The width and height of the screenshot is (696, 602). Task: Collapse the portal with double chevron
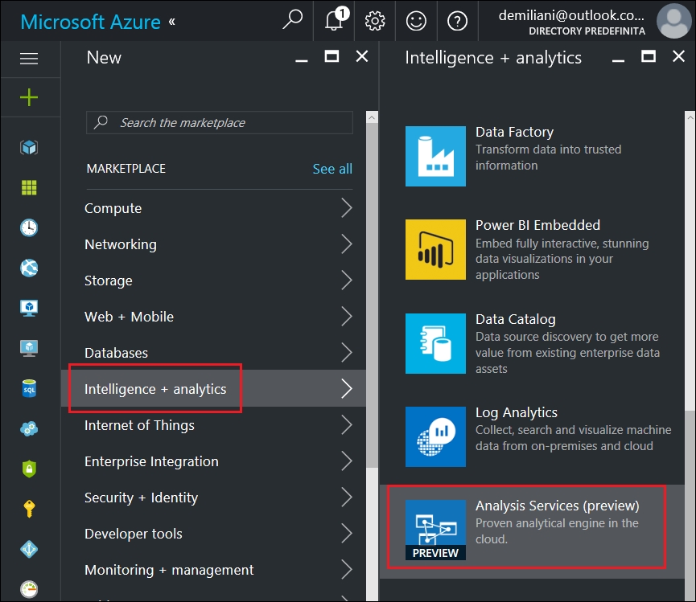click(x=171, y=21)
